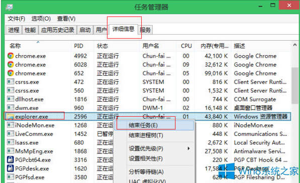
Task: Click description Windows 资源管理器
Action: 261,117
